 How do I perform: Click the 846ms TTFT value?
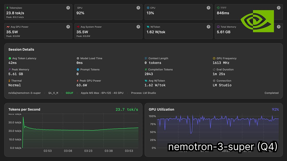223,13
